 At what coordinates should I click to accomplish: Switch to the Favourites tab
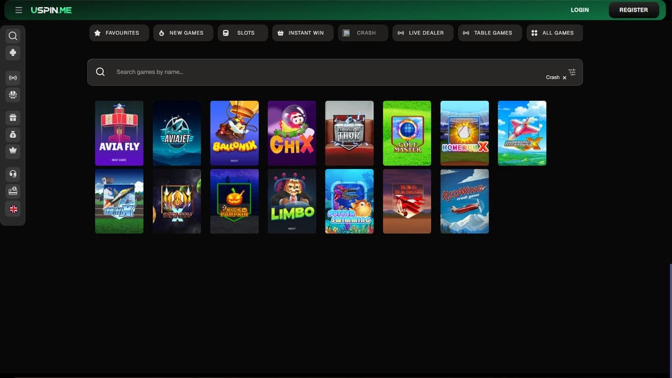point(119,33)
